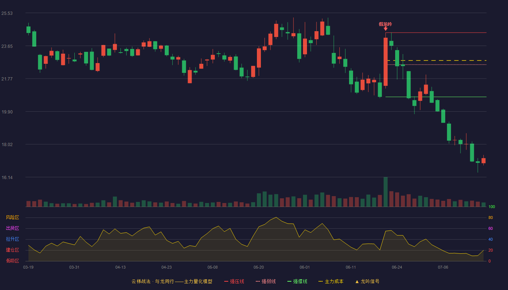Click the 25.53 price axis label

tap(7, 13)
